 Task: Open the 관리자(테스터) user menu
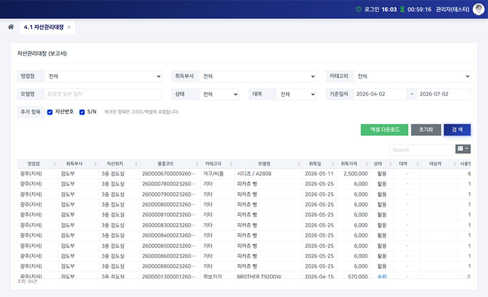452,9
